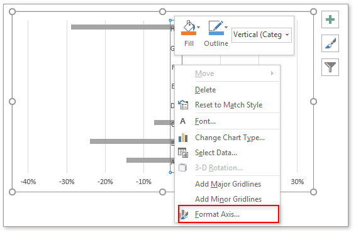This screenshot has width=356, height=235.
Task: Expand the Outline color dropdown arrow
Action: pyautogui.click(x=226, y=27)
